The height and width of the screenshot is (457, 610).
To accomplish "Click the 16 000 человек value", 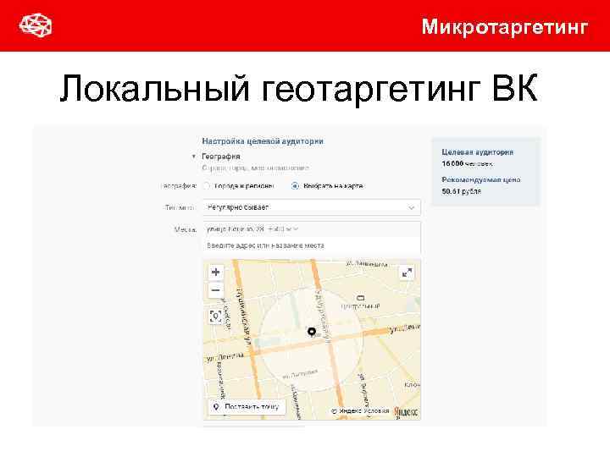I will (467, 163).
